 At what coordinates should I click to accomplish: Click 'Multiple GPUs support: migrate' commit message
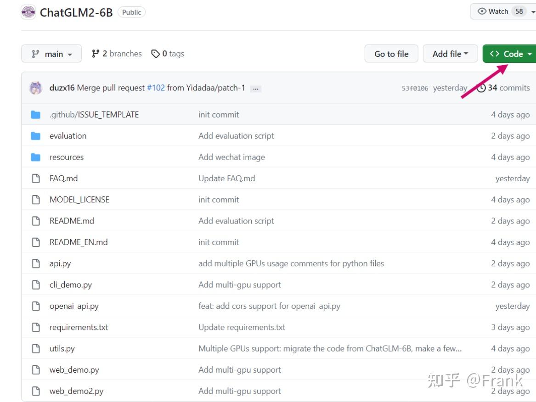[330, 348]
